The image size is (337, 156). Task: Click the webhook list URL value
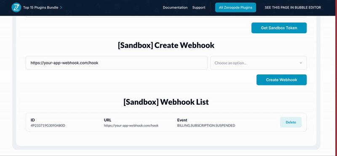(x=131, y=125)
